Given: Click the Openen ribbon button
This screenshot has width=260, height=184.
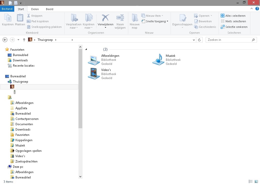Looking at the screenshot, I should [203, 16].
